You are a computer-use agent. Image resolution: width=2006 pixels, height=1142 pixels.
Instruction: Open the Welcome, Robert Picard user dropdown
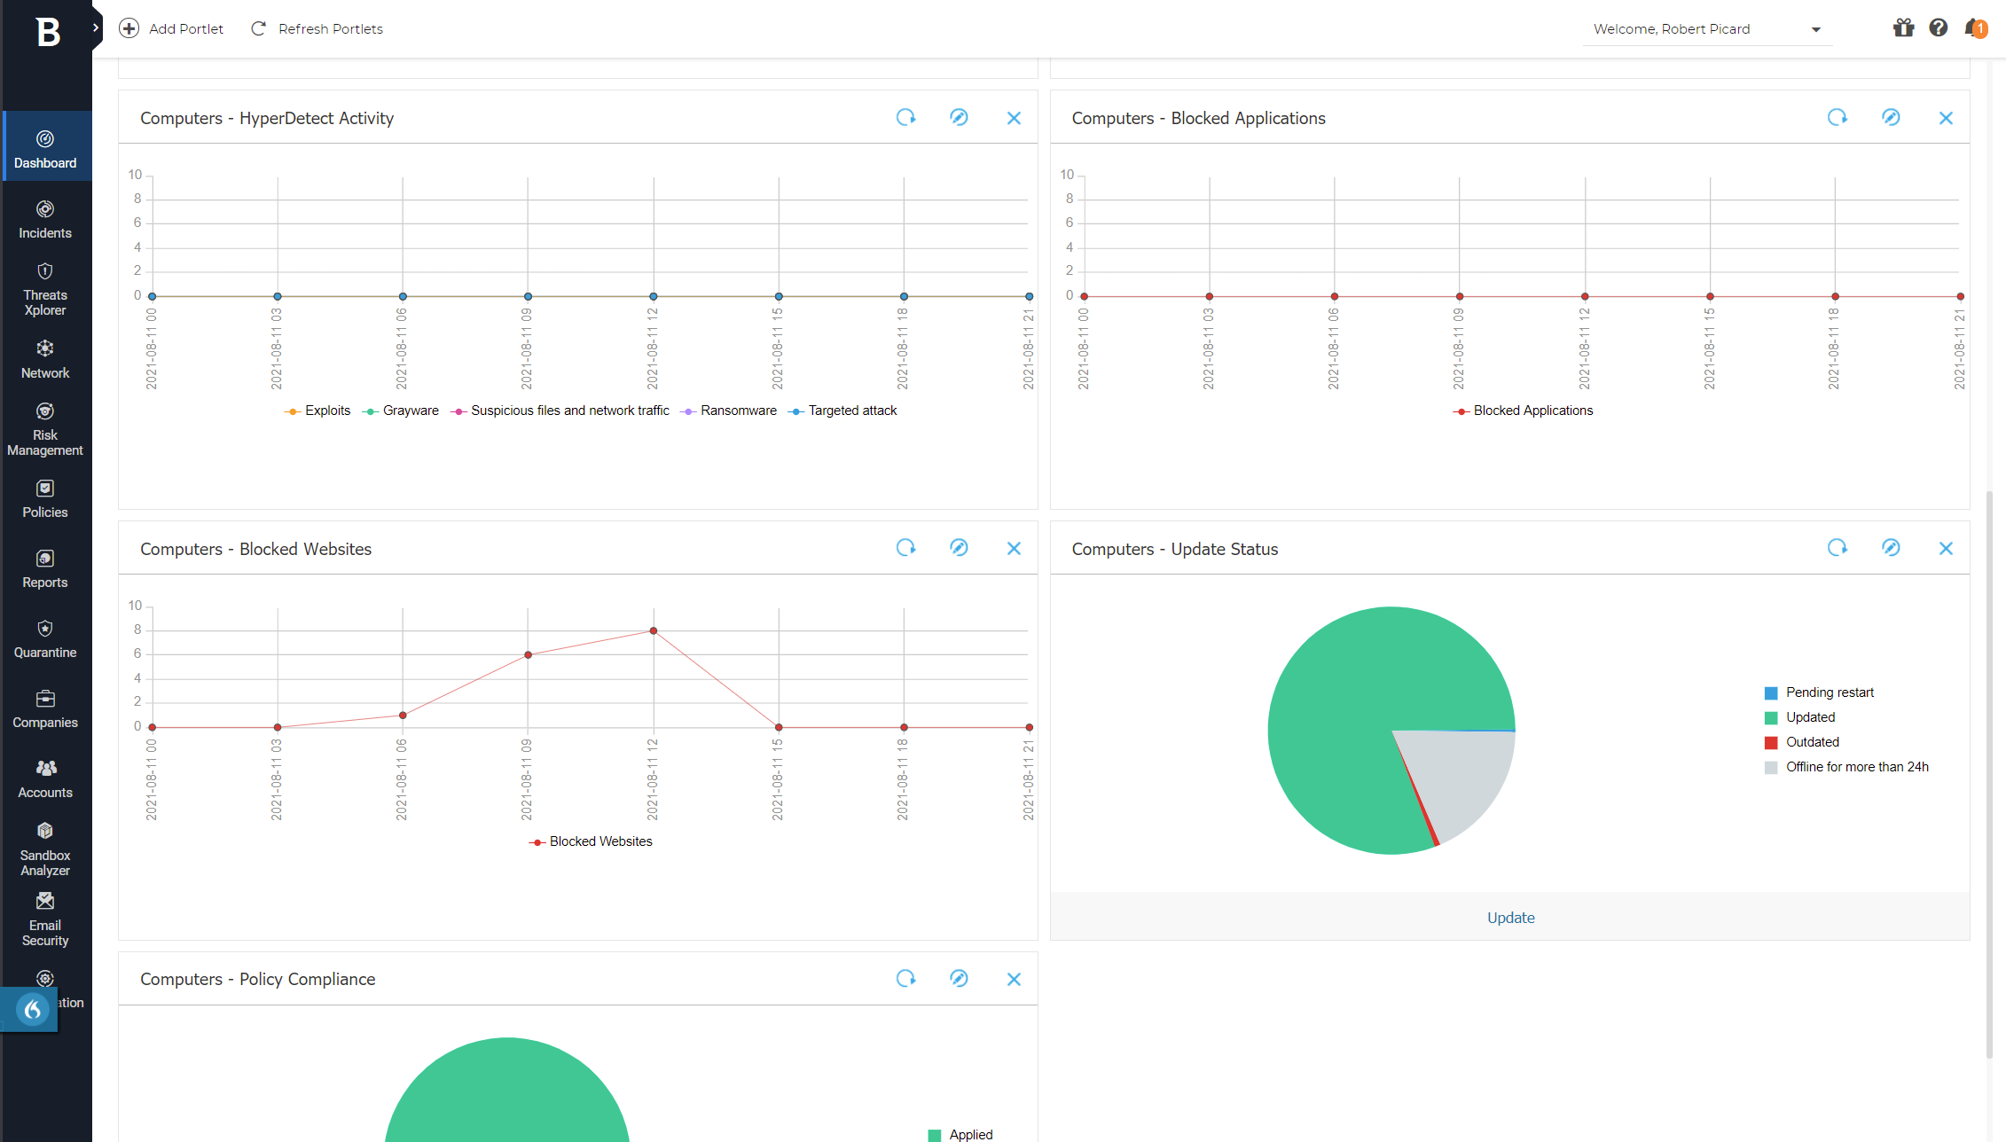tap(1707, 29)
